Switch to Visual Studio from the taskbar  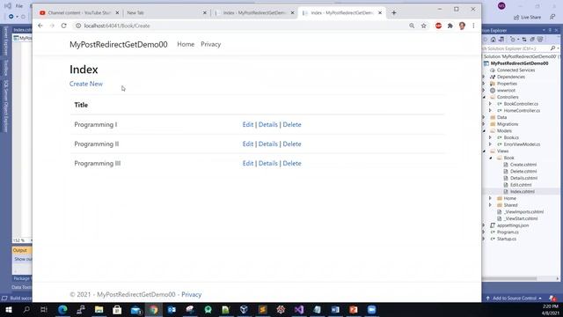pos(299,309)
